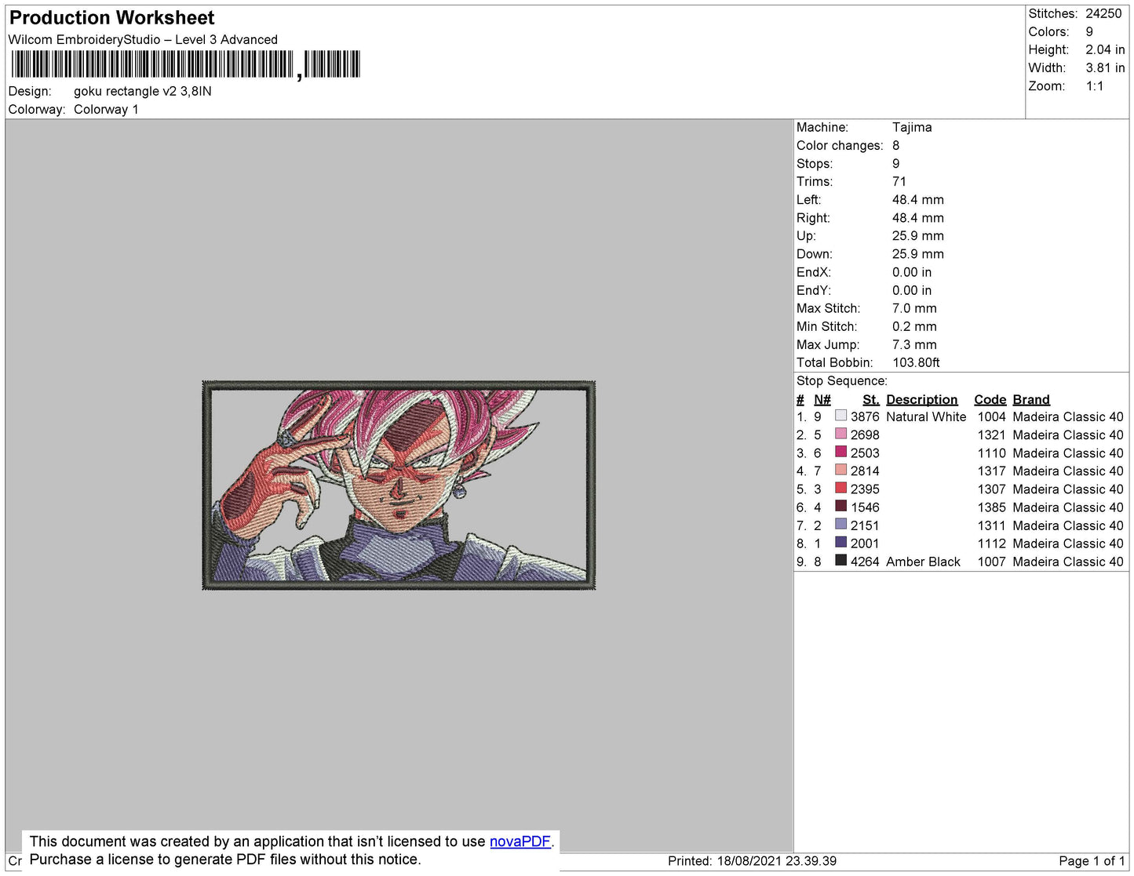The image size is (1134, 876).
Task: Click the Description column header
Action: [921, 399]
